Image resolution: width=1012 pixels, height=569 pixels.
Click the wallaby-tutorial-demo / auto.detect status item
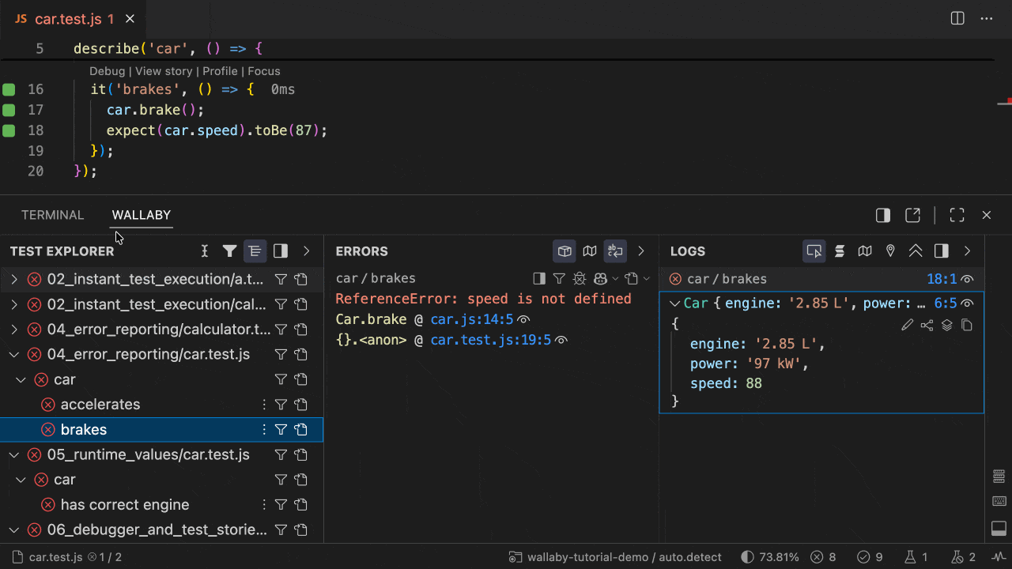(615, 557)
